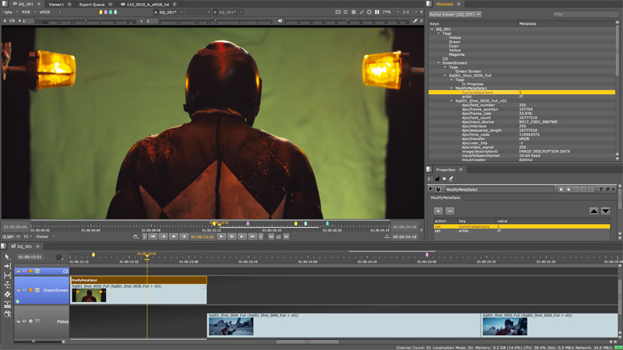This screenshot has width=623, height=350.
Task: Collapse the GreenScreen metadata tree node
Action: pos(438,63)
